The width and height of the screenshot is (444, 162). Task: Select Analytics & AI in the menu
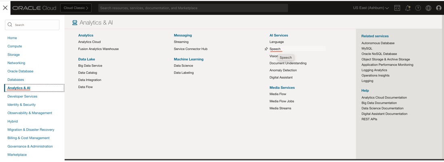point(19,88)
